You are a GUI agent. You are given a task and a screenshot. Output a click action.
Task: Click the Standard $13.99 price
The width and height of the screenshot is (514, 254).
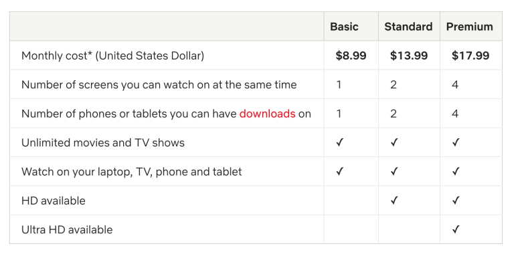[409, 55]
